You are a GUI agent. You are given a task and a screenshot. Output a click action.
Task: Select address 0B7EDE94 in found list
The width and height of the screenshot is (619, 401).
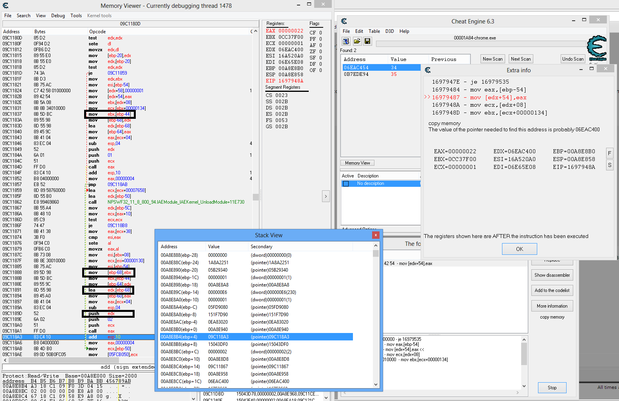(356, 74)
